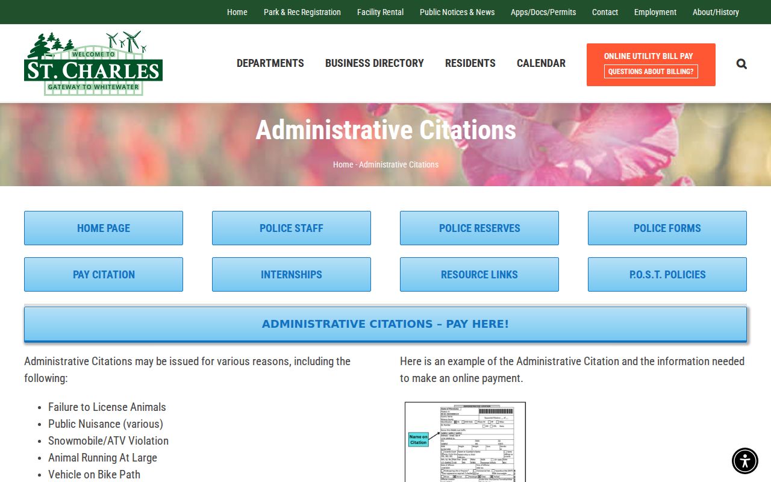The height and width of the screenshot is (482, 771).
Task: Expand the Residents menu
Action: [x=470, y=63]
